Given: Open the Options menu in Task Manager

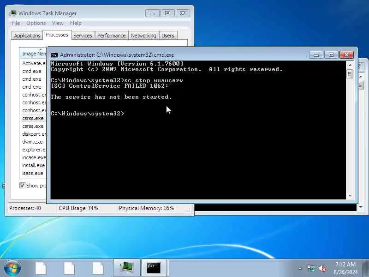Looking at the screenshot, I should pos(36,23).
